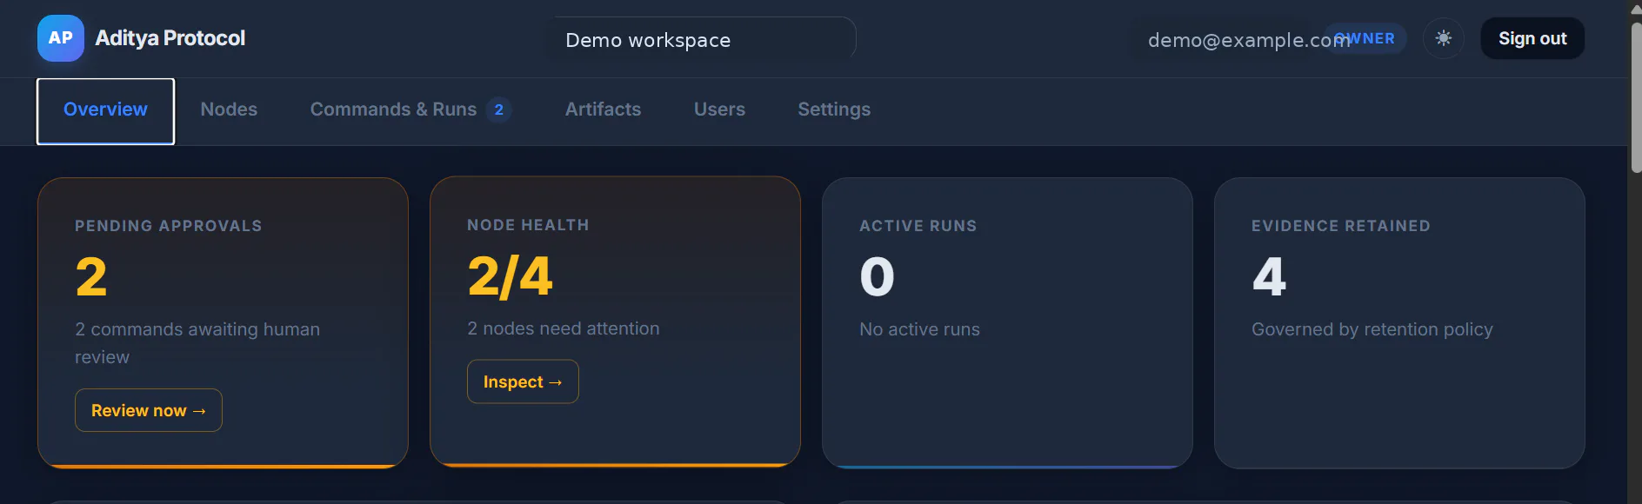Select the Users tab
The image size is (1642, 504).
click(719, 109)
